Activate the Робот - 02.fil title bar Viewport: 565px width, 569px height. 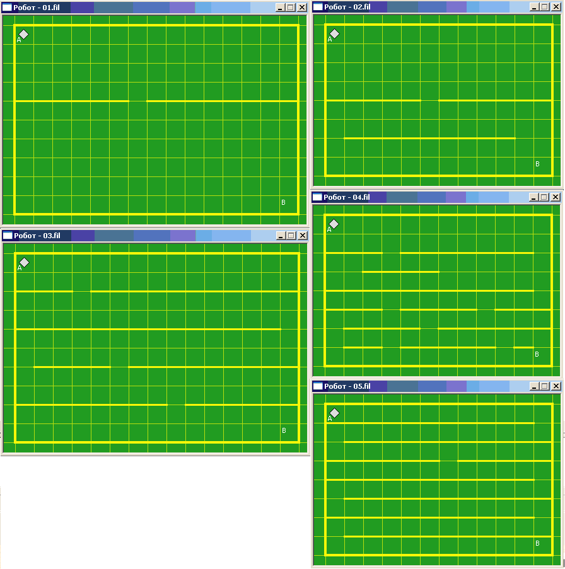[x=437, y=6]
